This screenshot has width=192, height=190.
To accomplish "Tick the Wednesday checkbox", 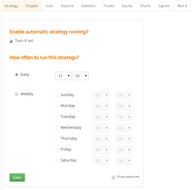I will 57,128.
